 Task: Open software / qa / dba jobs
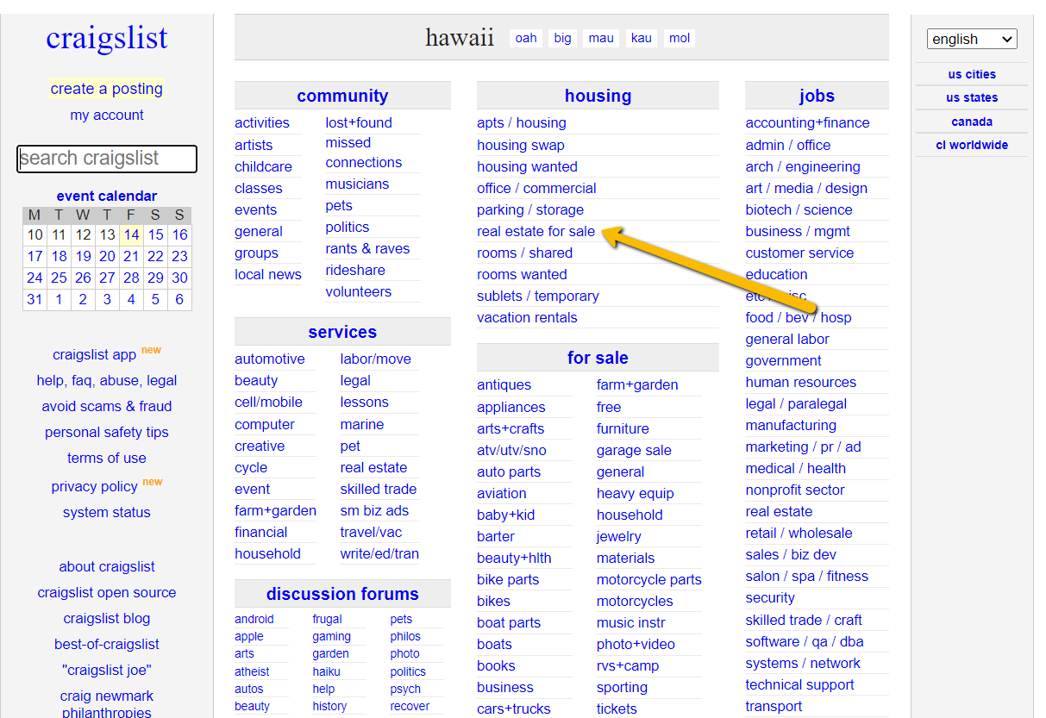tap(805, 641)
